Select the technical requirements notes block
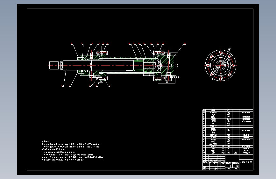The width and height of the screenshot is (276, 179). point(73,151)
